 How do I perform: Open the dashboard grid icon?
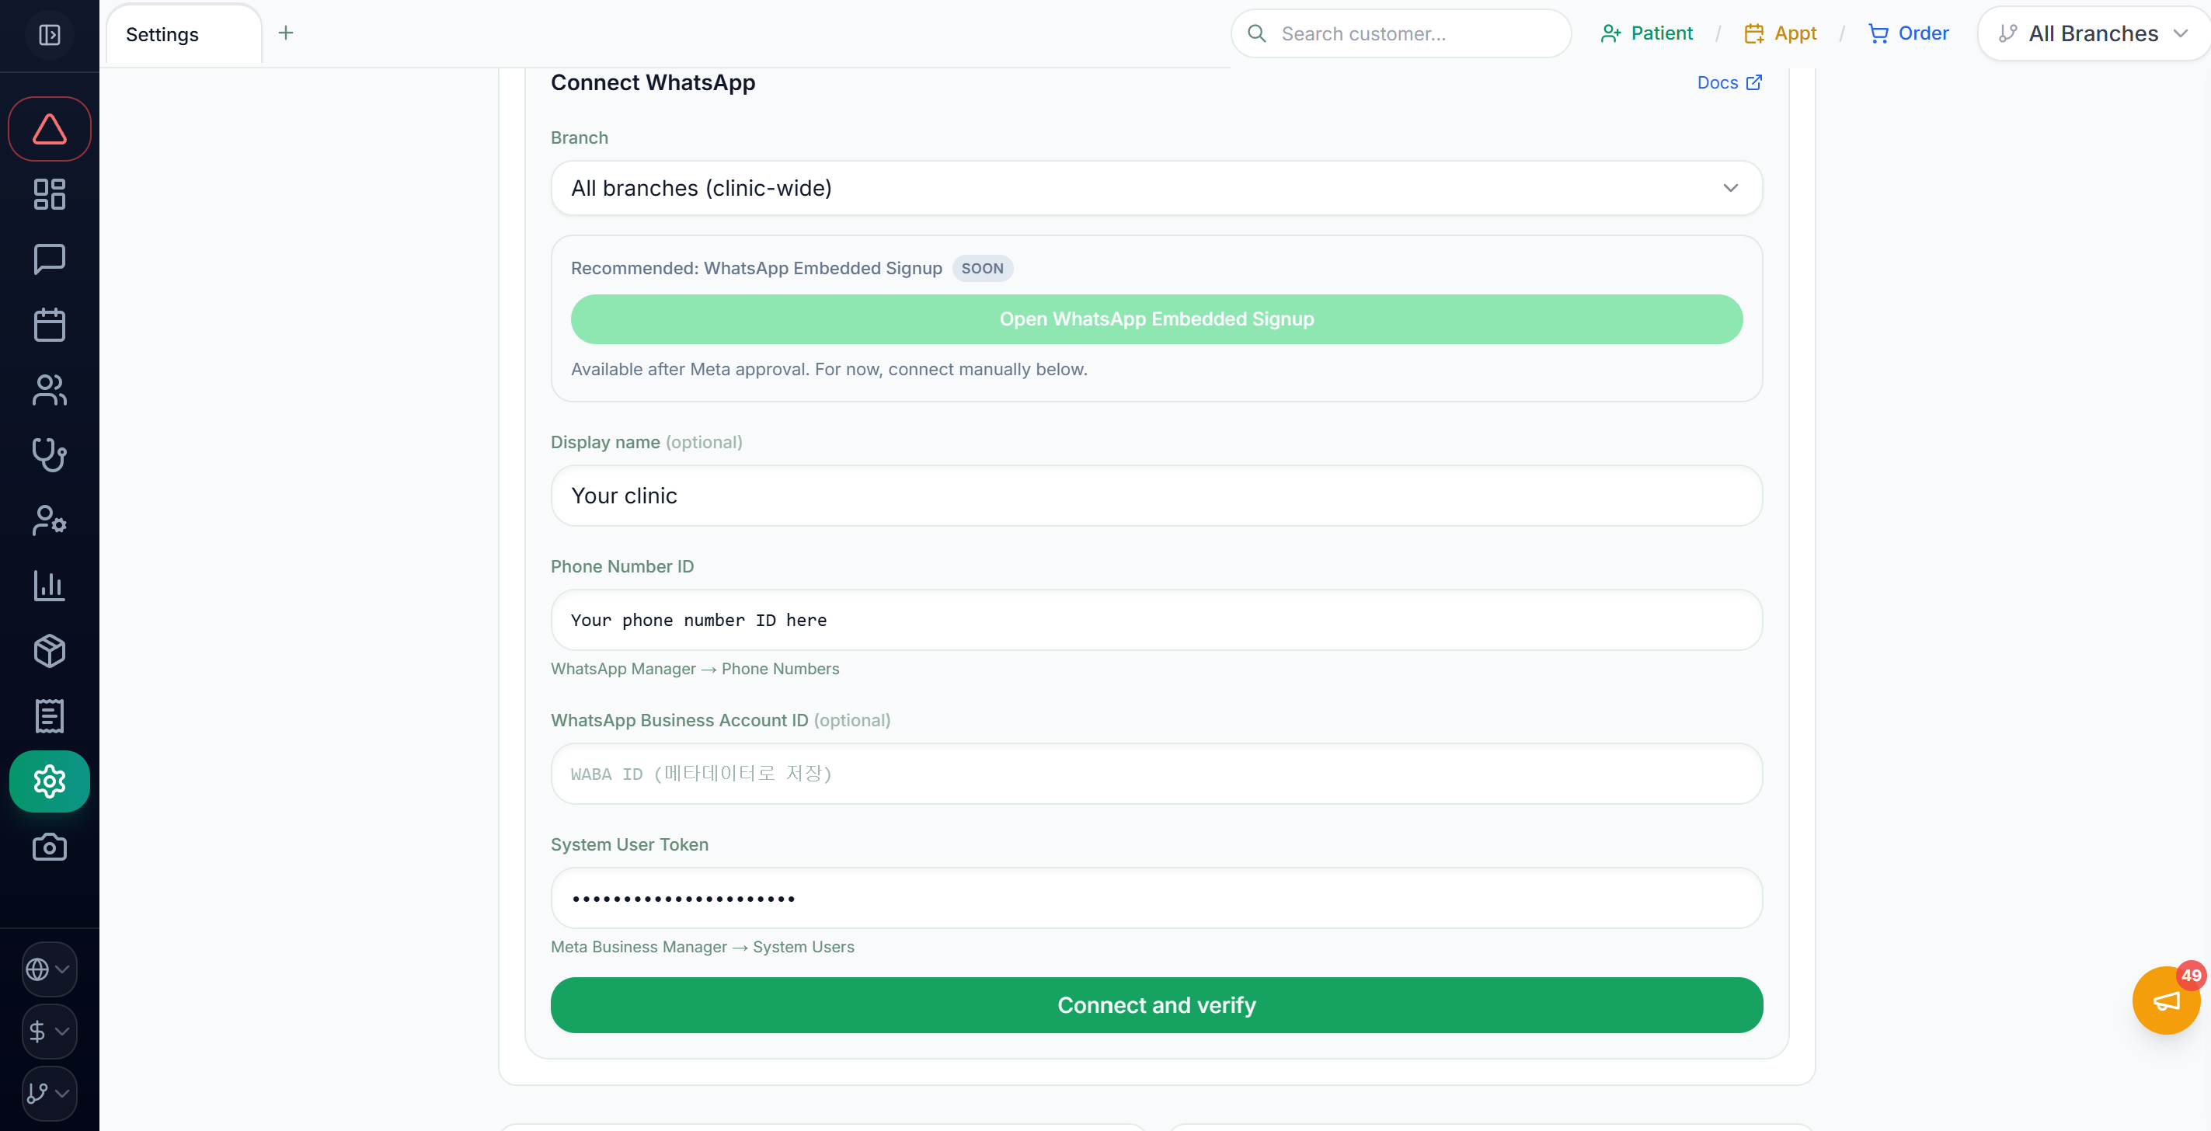click(50, 194)
